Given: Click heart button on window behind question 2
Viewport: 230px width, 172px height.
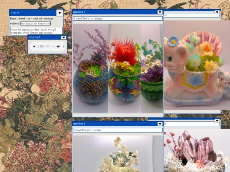Looking at the screenshot, I should pos(217,121).
